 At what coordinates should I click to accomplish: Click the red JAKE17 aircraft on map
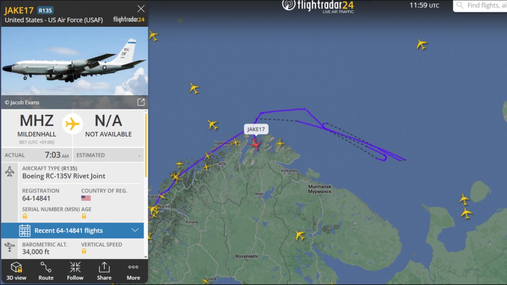[255, 144]
